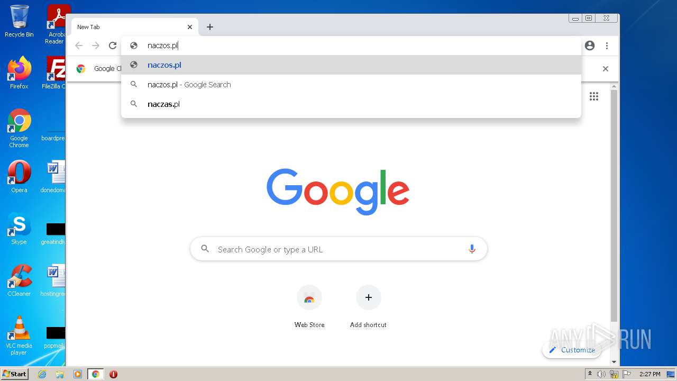Launch CCleaner desktop shortcut
Image resolution: width=677 pixels, height=381 pixels.
click(19, 280)
